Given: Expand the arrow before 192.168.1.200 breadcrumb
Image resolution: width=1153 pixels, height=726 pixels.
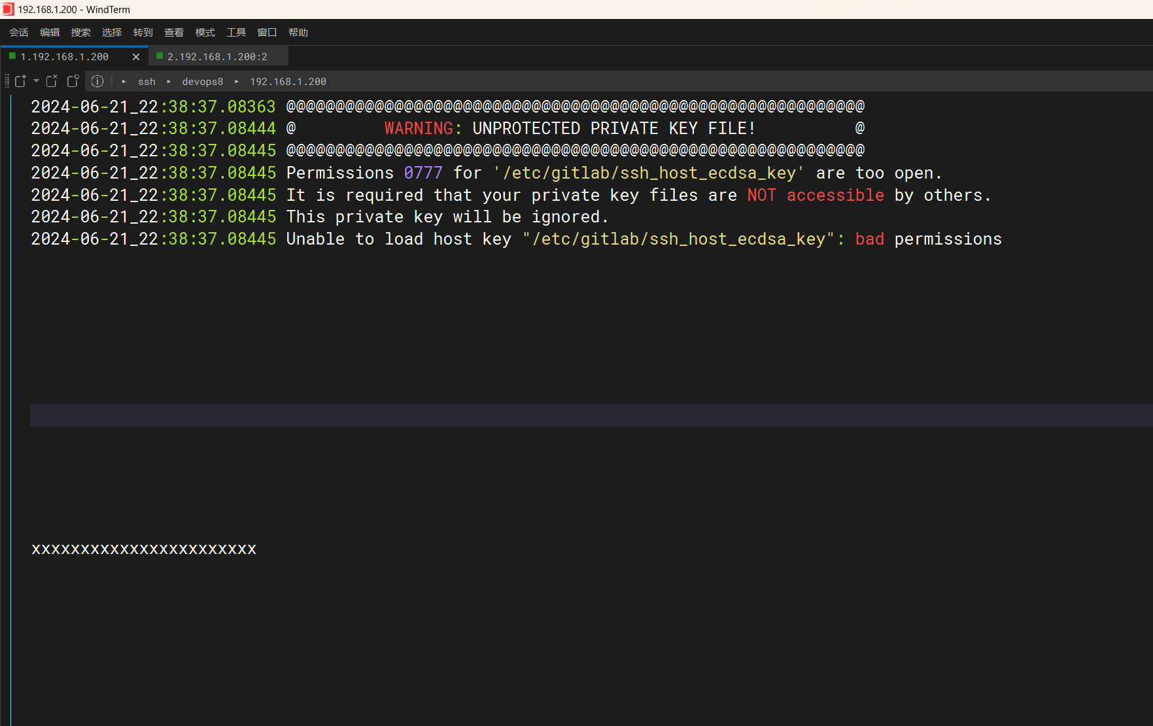Looking at the screenshot, I should coord(237,82).
